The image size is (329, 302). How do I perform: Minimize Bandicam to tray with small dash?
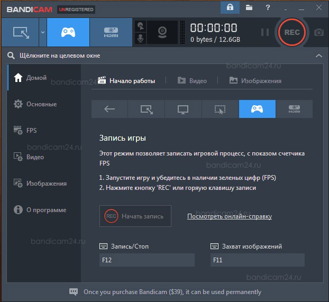pyautogui.click(x=286, y=10)
